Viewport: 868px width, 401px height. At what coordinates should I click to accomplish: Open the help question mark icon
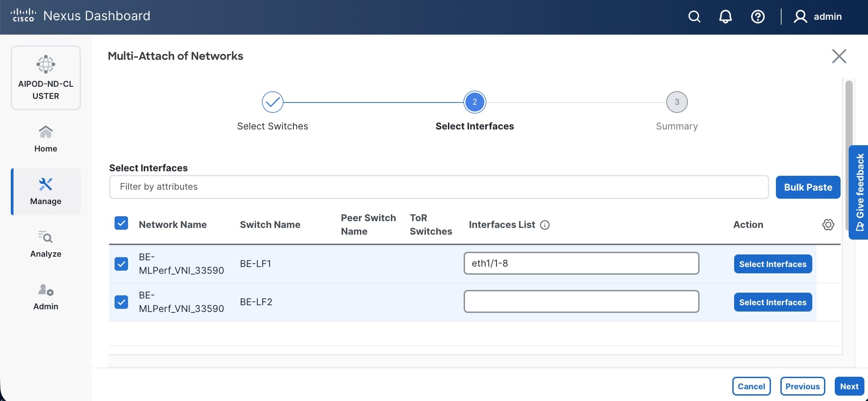point(757,17)
